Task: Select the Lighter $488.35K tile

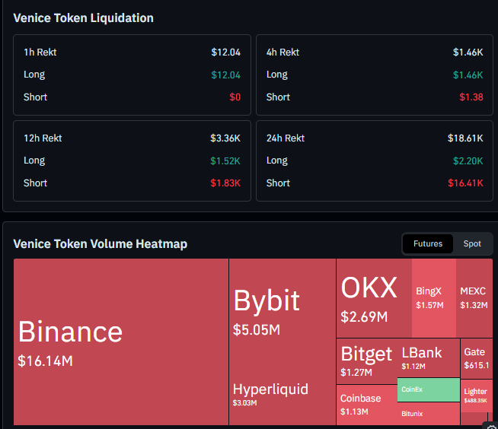Action: [477, 396]
